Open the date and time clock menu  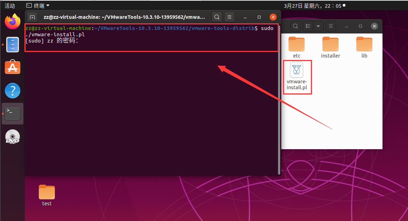(315, 6)
